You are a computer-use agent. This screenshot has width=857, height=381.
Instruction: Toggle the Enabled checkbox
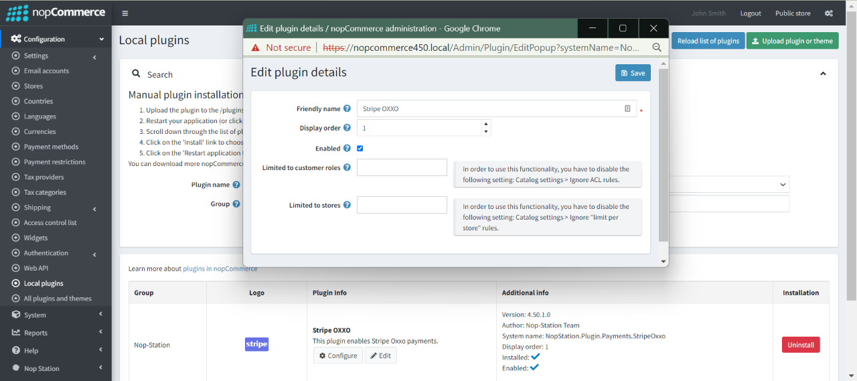click(360, 149)
